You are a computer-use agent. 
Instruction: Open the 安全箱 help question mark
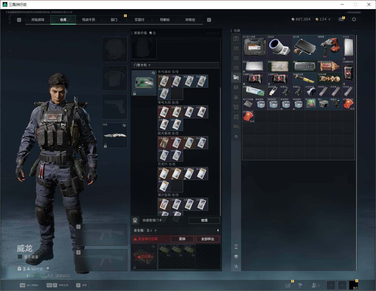click(x=155, y=231)
